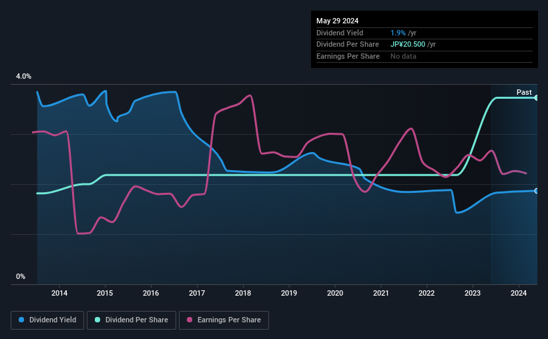Click the 2024 x-axis label
The width and height of the screenshot is (548, 339).
[x=519, y=293]
